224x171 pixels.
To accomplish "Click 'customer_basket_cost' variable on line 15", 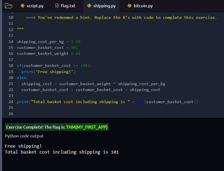I will tap(40, 48).
